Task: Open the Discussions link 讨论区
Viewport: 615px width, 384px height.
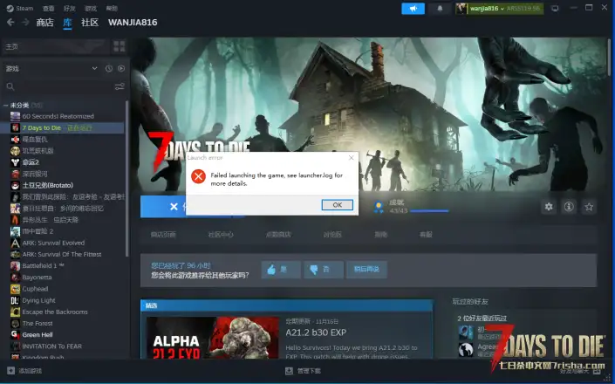Action: 332,235
